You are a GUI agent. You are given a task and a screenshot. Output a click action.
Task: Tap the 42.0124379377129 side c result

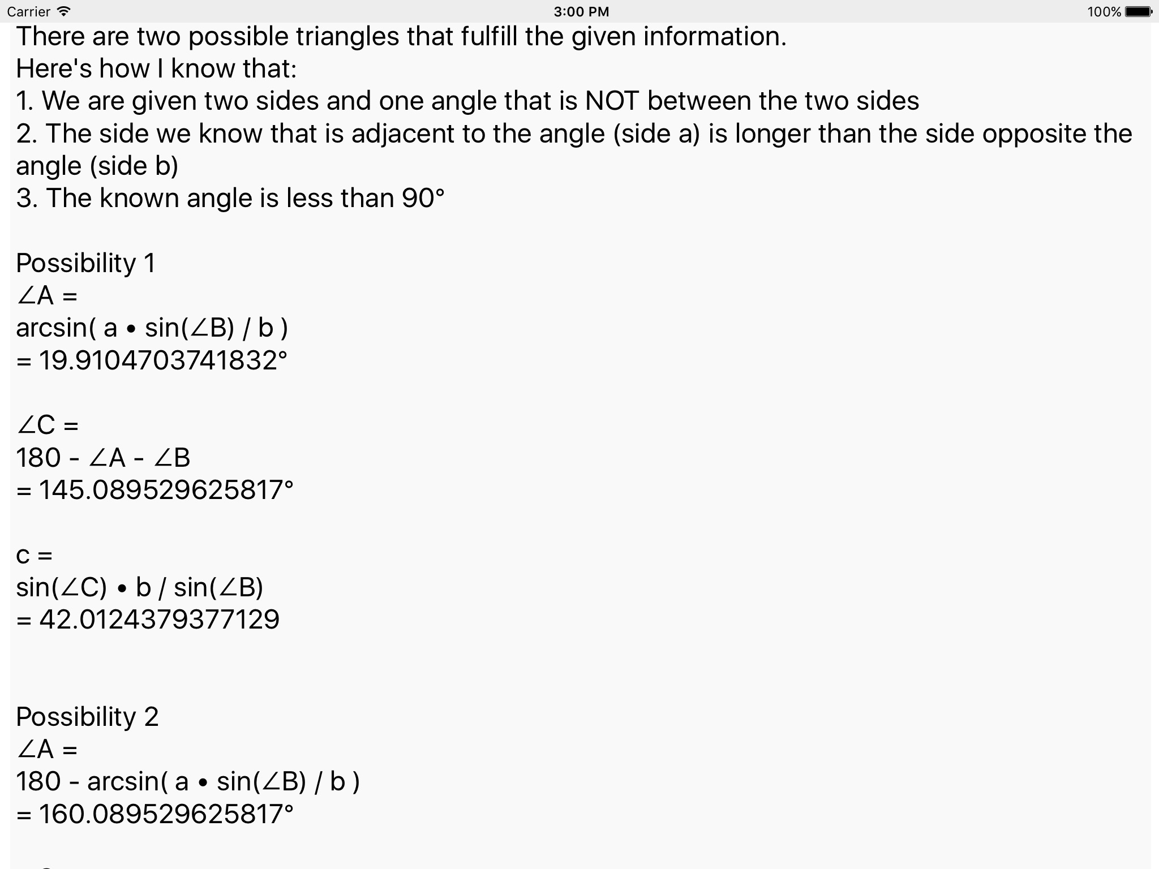click(x=148, y=620)
